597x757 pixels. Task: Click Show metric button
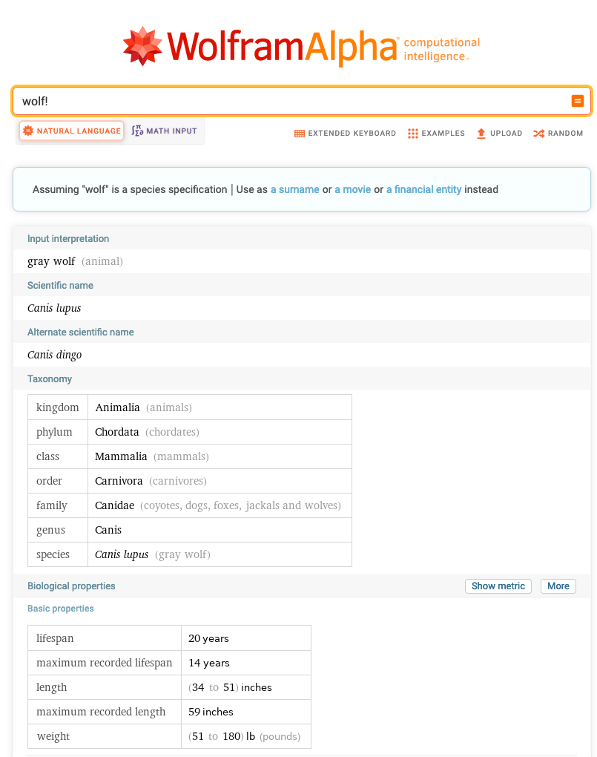click(498, 586)
